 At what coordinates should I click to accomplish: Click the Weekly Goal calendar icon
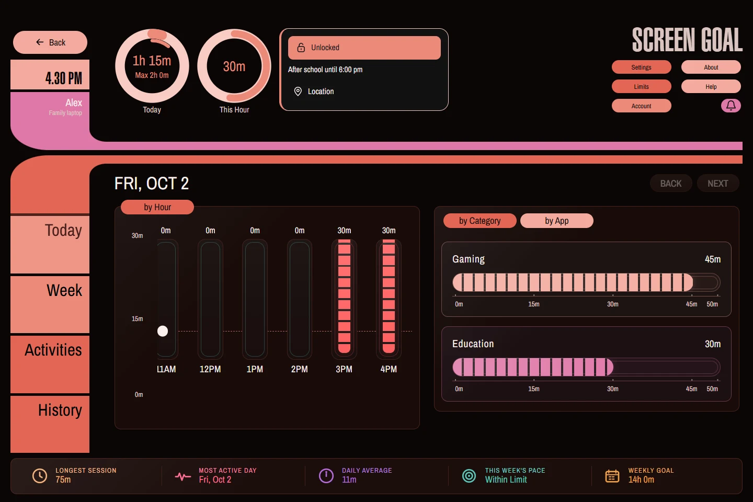(612, 476)
